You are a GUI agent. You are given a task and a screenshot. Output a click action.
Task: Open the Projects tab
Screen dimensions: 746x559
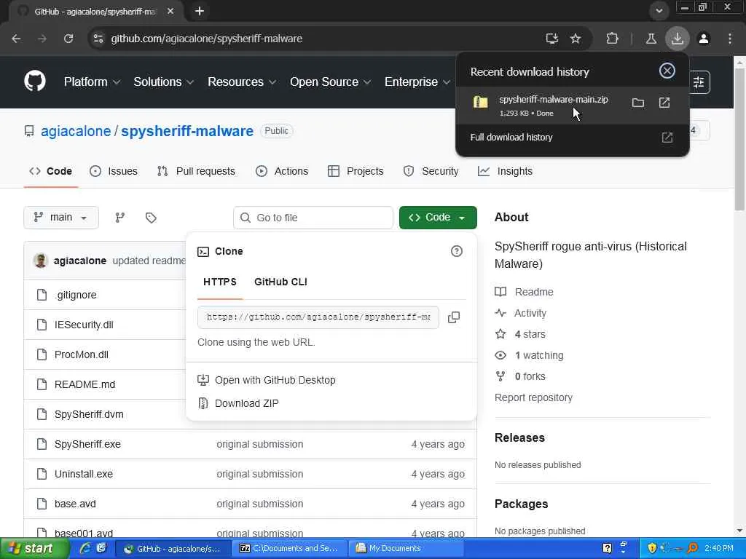click(x=356, y=171)
